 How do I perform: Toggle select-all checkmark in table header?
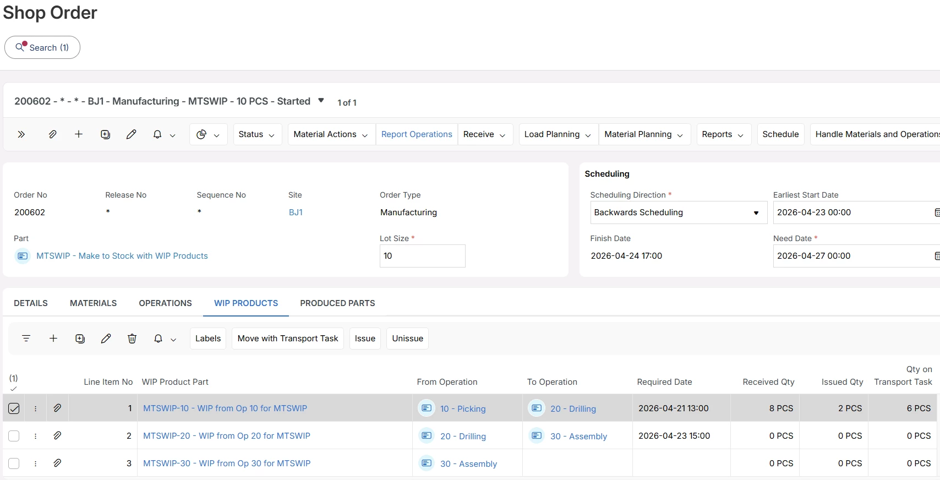pyautogui.click(x=14, y=388)
